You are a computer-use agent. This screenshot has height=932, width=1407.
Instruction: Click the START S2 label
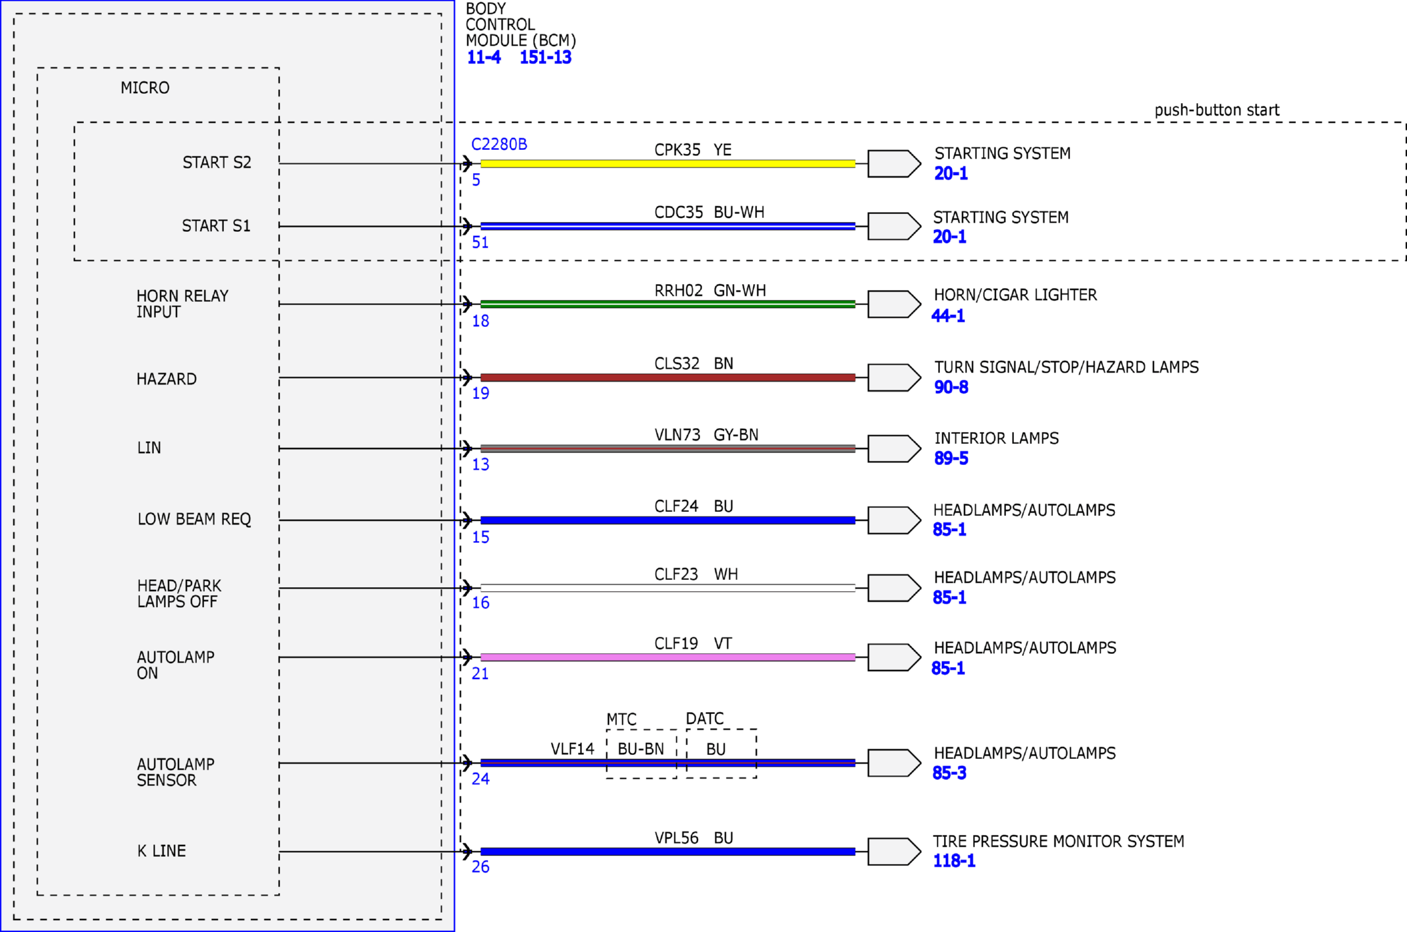pyautogui.click(x=217, y=162)
